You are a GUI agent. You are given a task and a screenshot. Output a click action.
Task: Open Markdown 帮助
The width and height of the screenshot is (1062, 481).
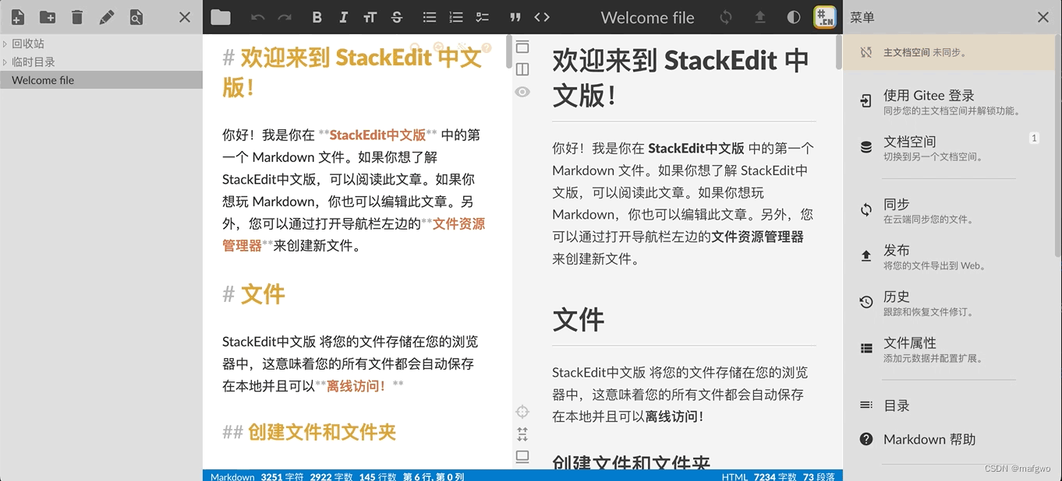(948, 440)
